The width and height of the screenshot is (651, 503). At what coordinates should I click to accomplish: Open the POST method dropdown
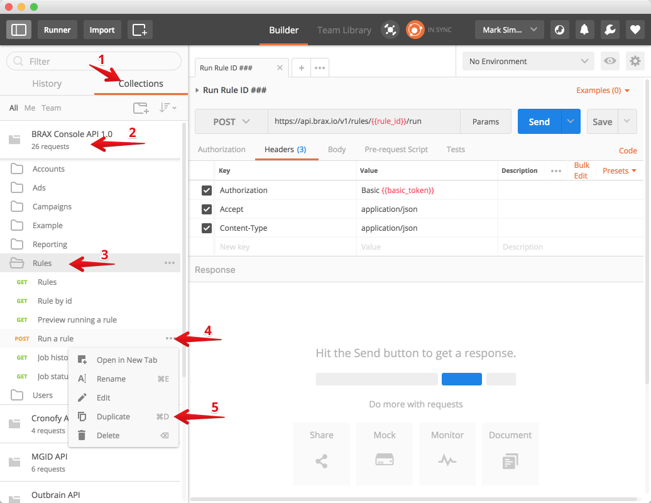[231, 122]
